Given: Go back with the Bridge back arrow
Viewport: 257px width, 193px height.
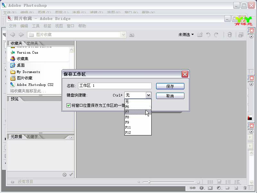Looking at the screenshot, I should 13,35.
